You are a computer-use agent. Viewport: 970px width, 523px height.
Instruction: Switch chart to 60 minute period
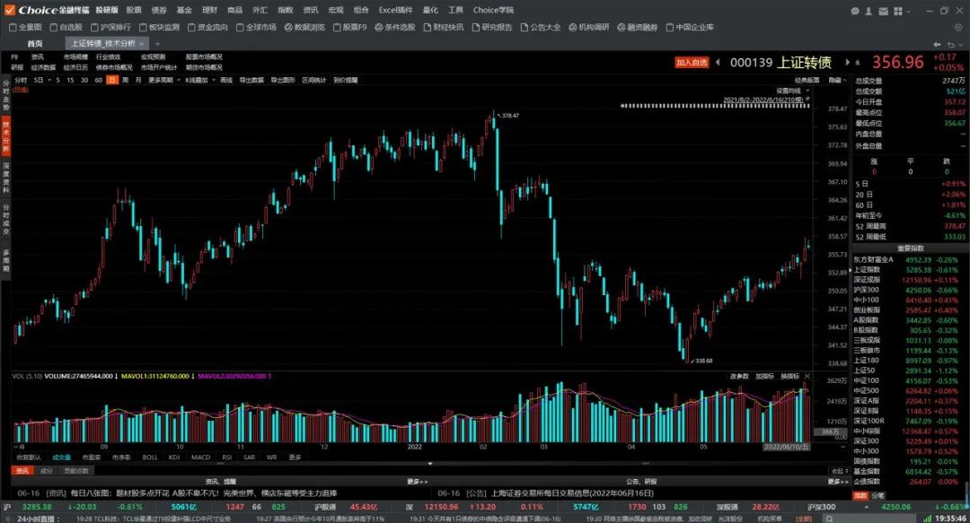pyautogui.click(x=97, y=80)
